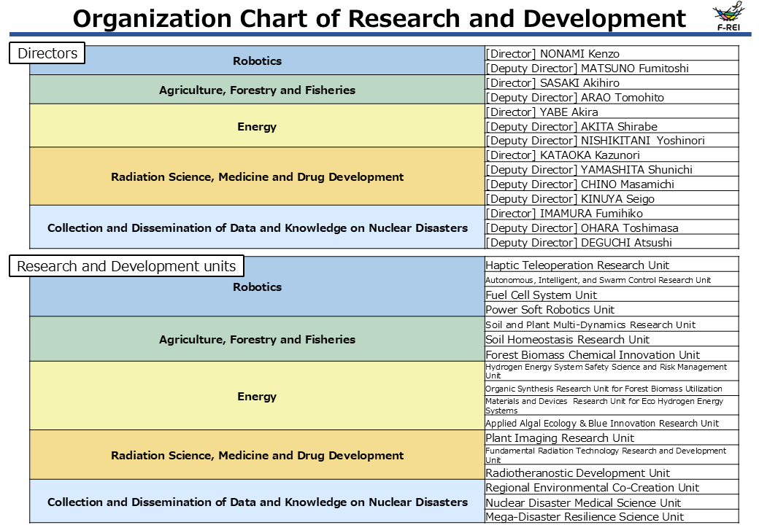Select Deputy Director NISHIKITANI Yoshinori
The image size is (759, 525).
595,141
